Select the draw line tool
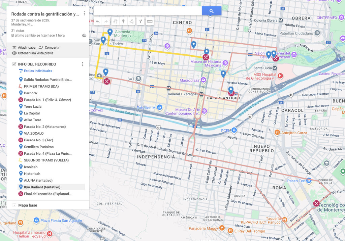This screenshot has width=345, height=241. 132,21
